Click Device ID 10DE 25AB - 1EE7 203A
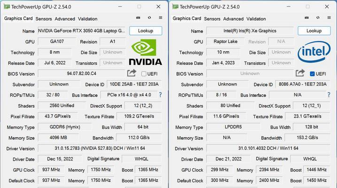 pyautogui.click(x=134, y=84)
